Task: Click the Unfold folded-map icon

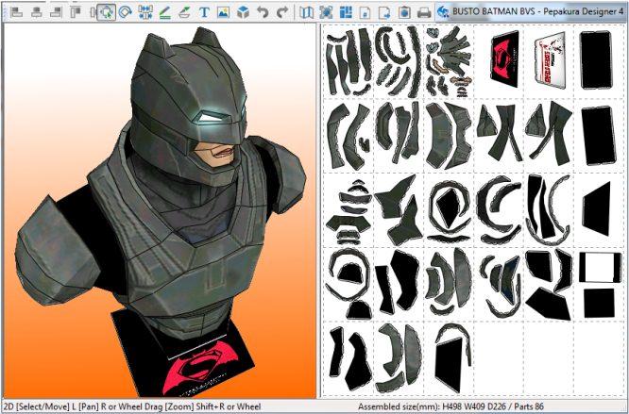Action: (x=307, y=12)
